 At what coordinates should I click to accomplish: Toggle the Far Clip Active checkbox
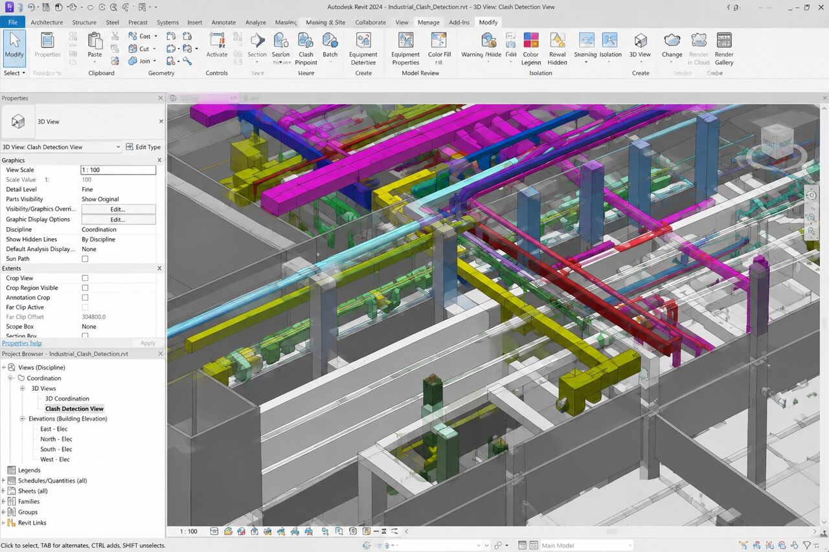[x=85, y=307]
